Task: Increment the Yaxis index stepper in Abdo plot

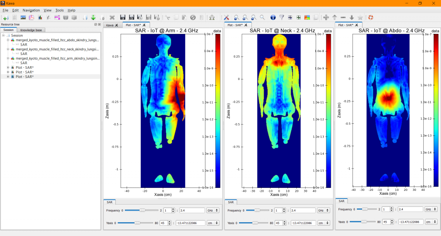Action: [x=392, y=221]
